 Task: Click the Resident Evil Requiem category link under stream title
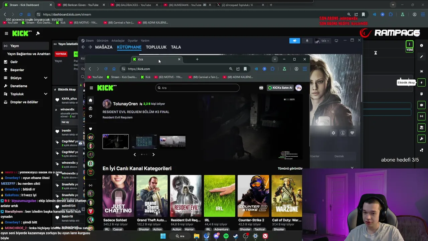(117, 117)
